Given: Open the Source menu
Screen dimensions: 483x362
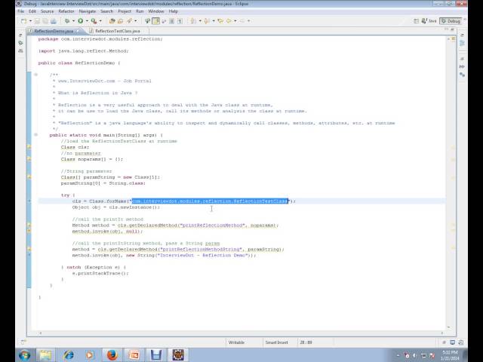Looking at the screenshot, I should tap(47, 11).
